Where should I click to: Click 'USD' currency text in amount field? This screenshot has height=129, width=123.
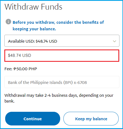tap(27, 55)
